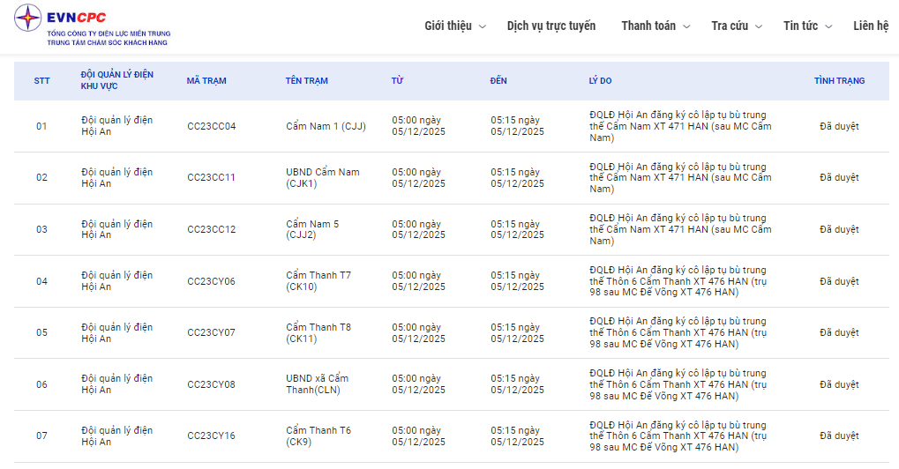Select the UBND xã Cẩm Thanh(CLN) row
The width and height of the screenshot is (899, 469).
pos(317,384)
